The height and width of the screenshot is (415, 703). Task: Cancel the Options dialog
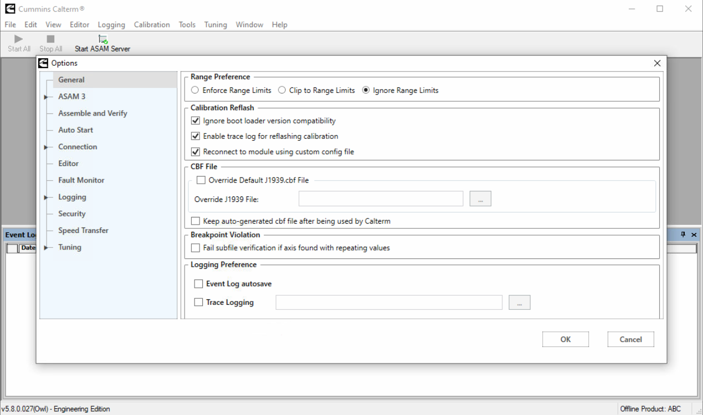630,339
